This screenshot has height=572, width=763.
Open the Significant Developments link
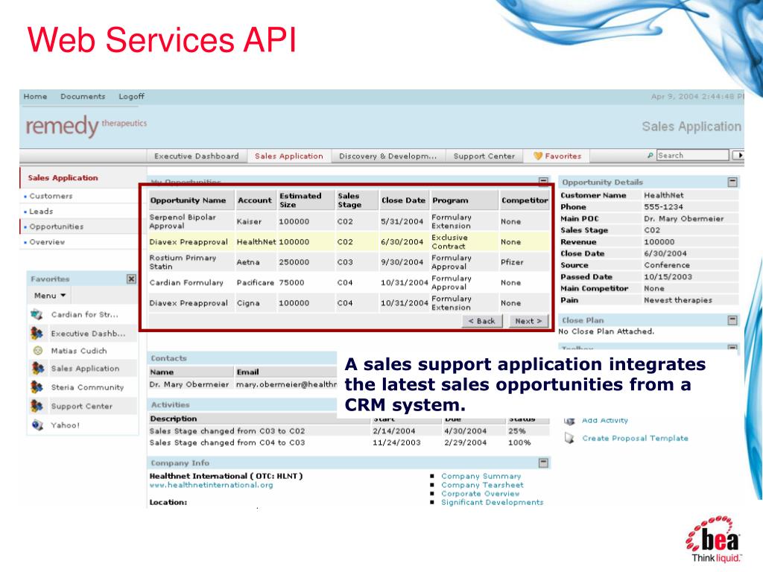point(492,503)
